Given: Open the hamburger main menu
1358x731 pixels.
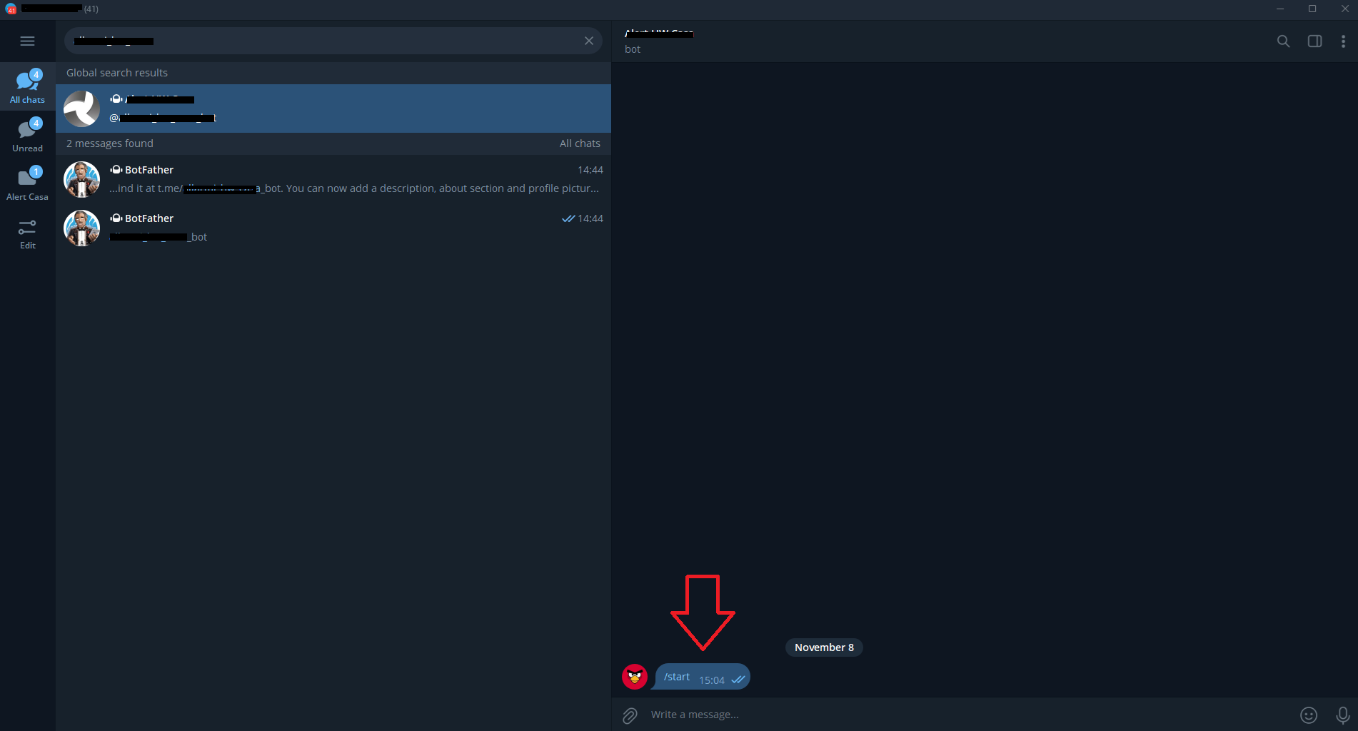Looking at the screenshot, I should [27, 41].
